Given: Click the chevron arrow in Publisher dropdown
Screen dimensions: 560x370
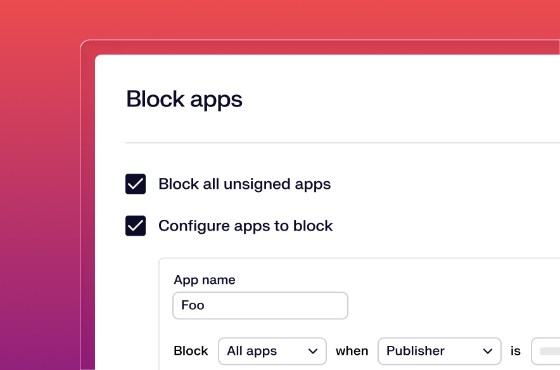Looking at the screenshot, I should 488,351.
